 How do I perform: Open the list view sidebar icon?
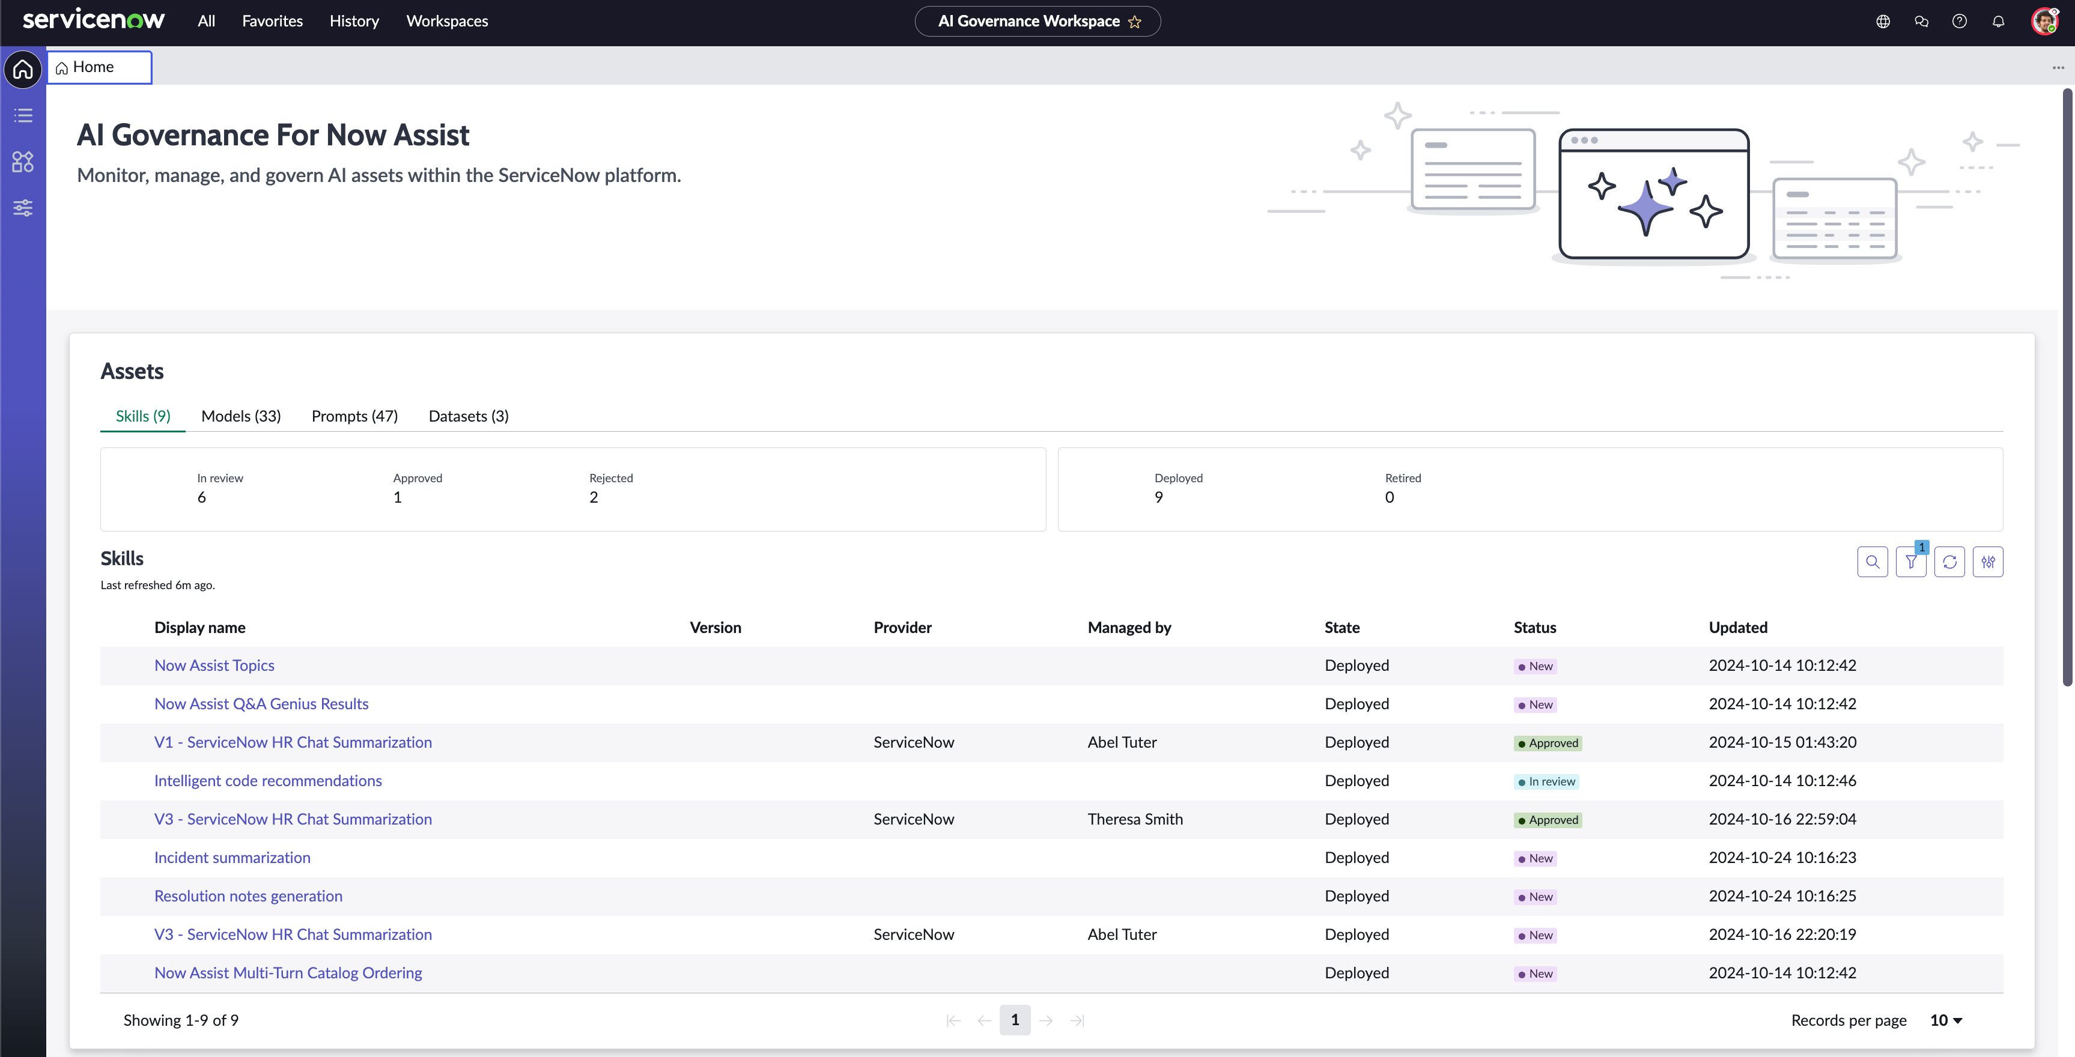23,115
